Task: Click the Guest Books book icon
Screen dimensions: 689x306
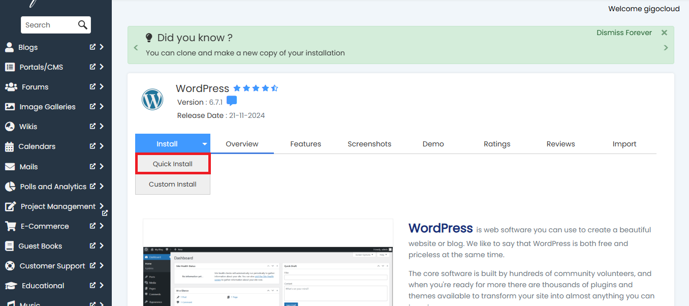Action: point(9,246)
